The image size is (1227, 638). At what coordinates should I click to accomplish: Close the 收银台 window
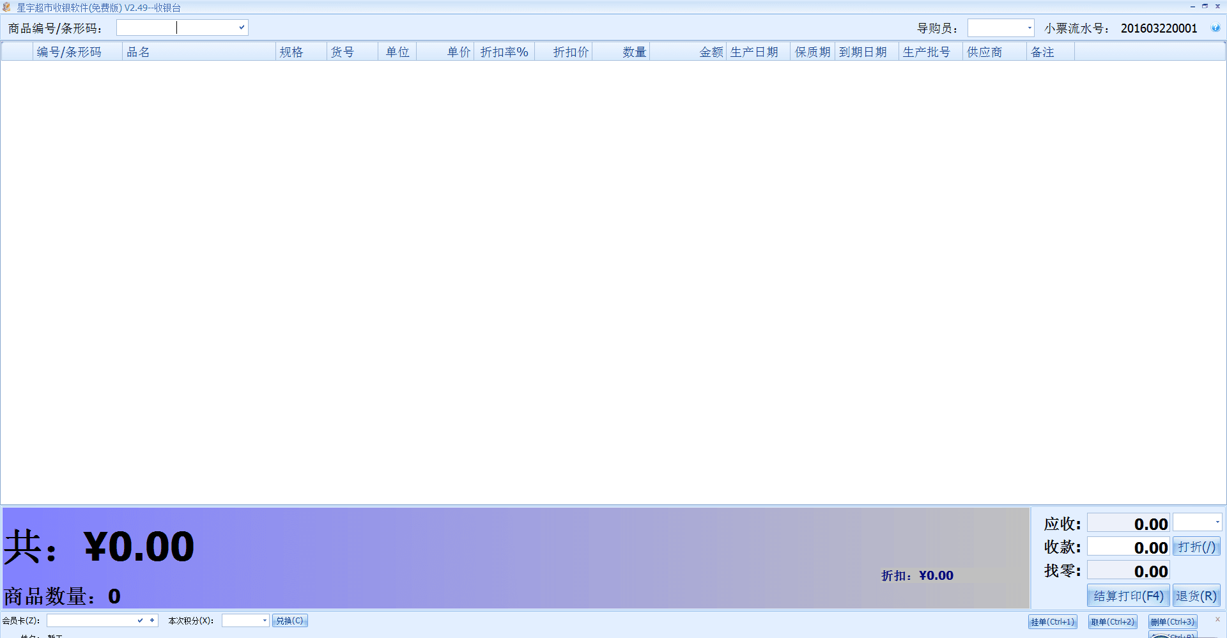[1217, 6]
